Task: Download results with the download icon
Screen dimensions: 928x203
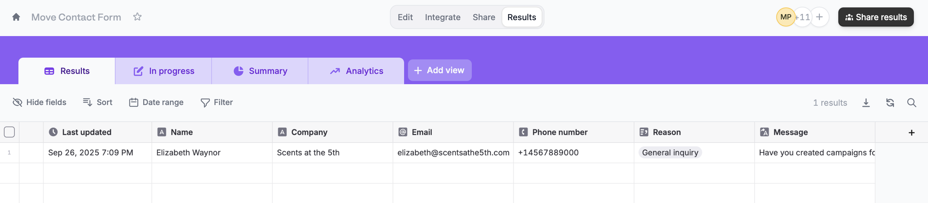Action: (x=866, y=103)
